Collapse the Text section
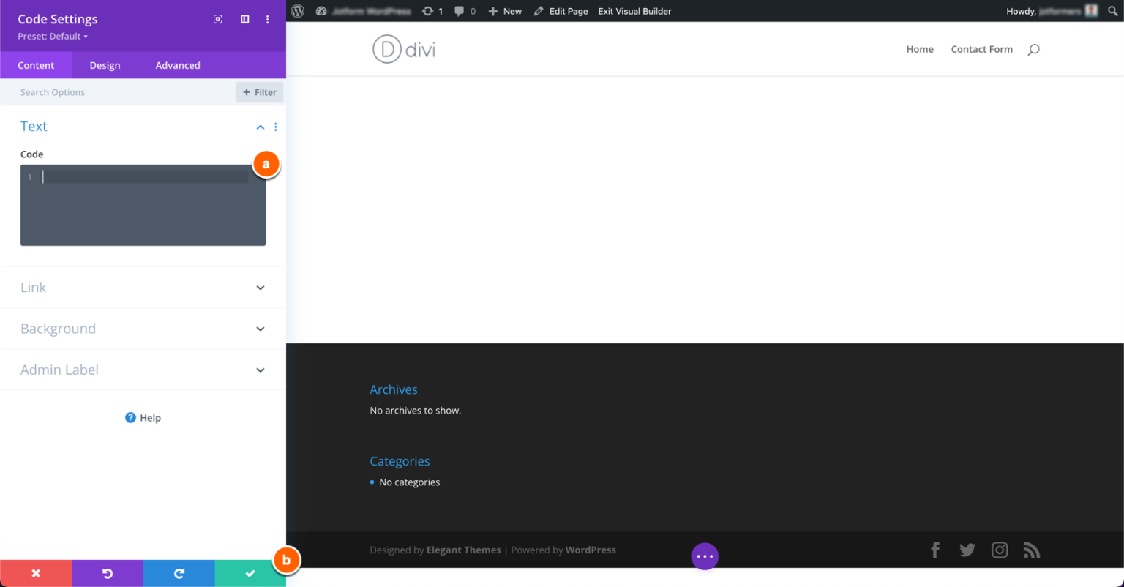 point(260,126)
